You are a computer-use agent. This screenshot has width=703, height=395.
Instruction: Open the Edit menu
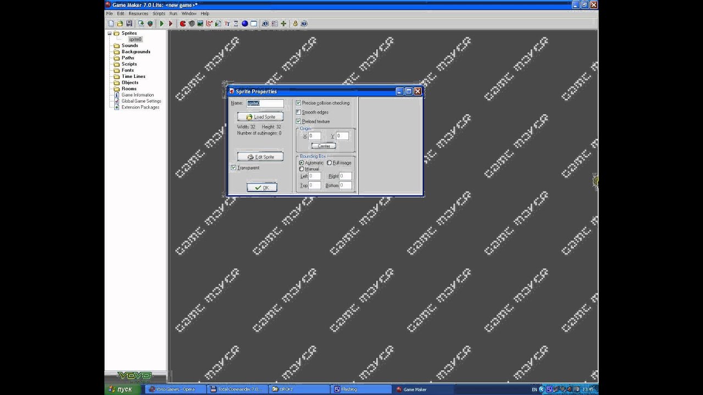[x=120, y=13]
